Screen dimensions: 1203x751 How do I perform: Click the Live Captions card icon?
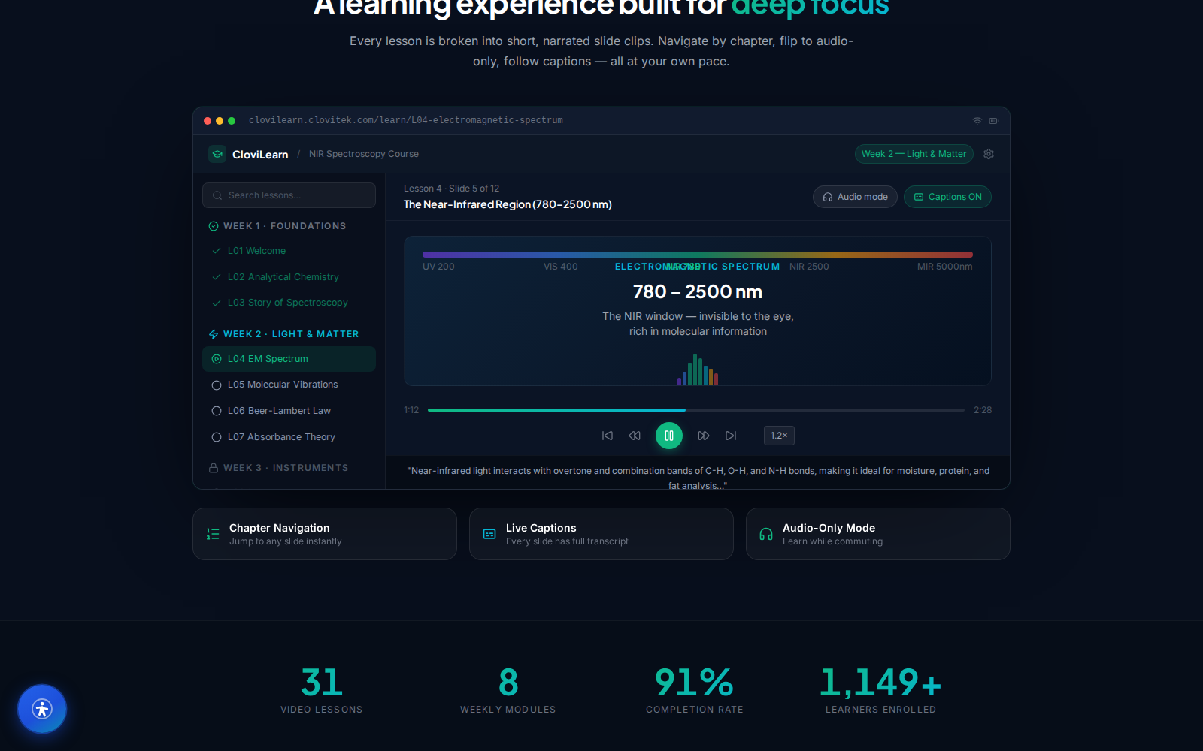[489, 534]
